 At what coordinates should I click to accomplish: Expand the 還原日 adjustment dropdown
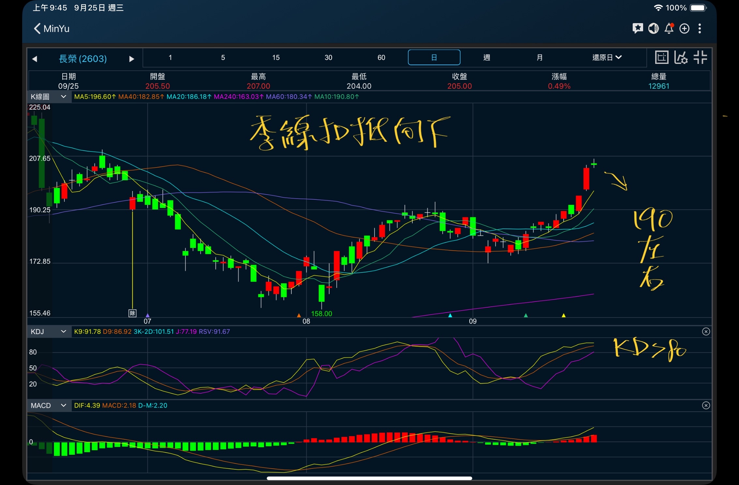(x=607, y=58)
